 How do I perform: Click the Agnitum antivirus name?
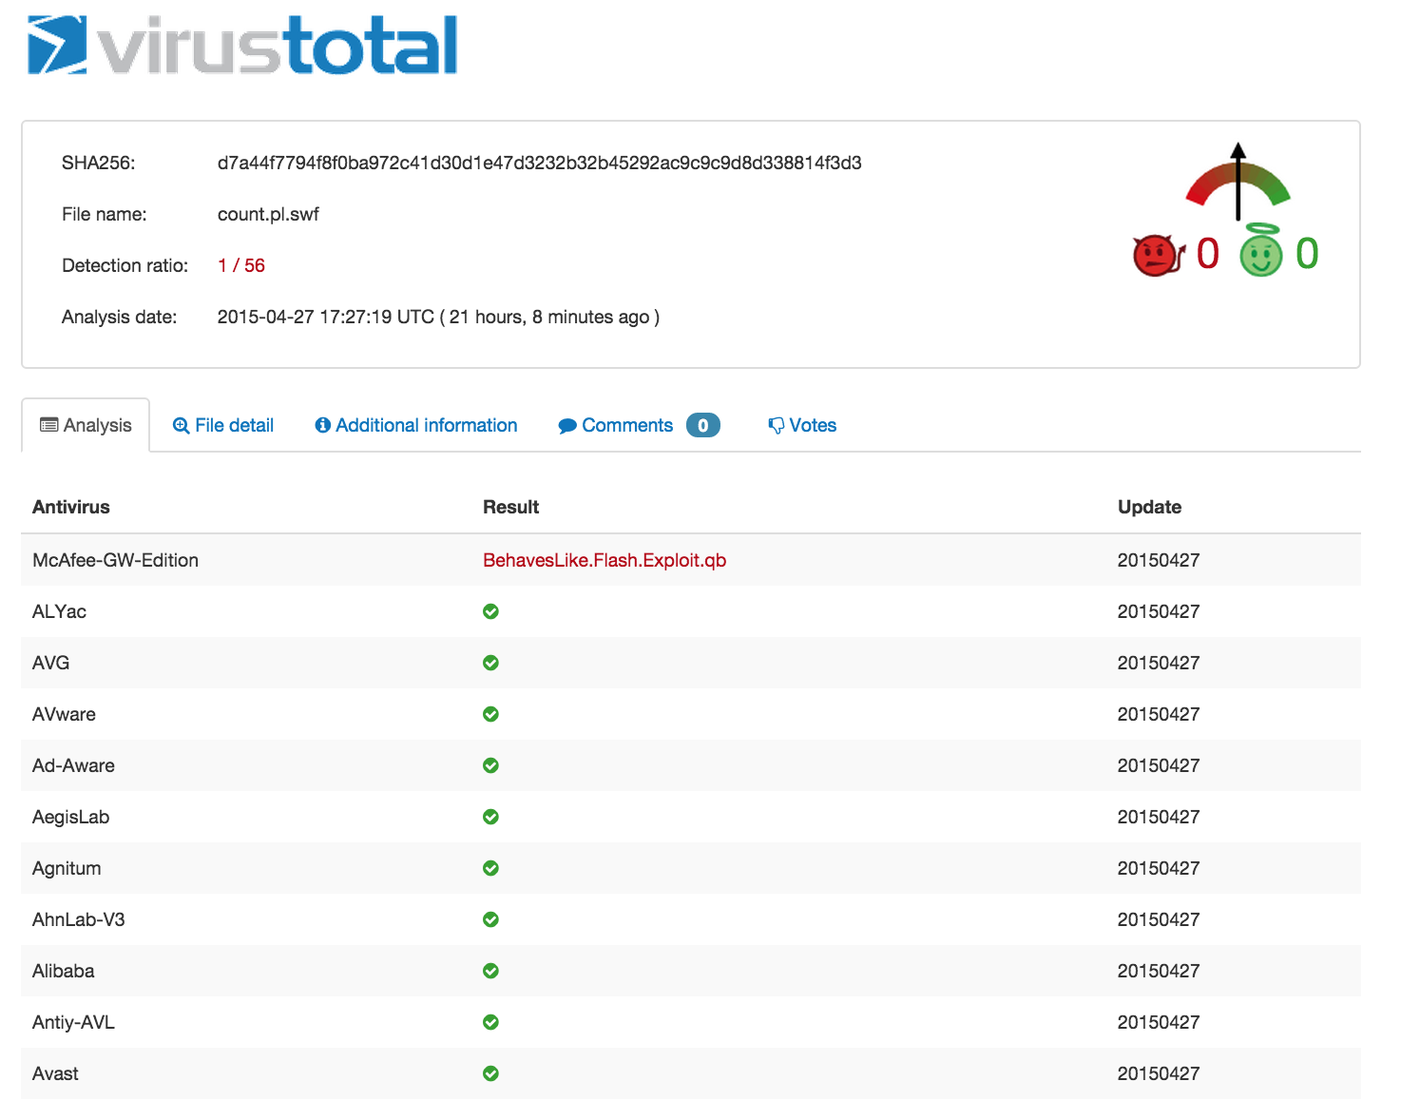67,868
